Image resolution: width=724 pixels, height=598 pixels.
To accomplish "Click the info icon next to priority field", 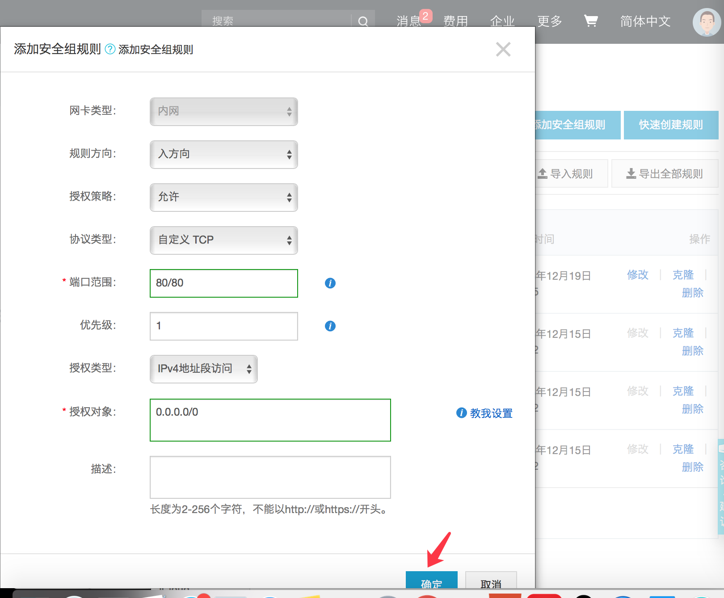I will (x=330, y=326).
